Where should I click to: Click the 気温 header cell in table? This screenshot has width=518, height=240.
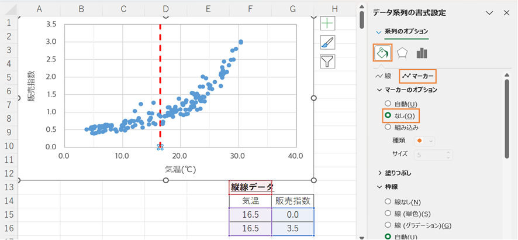250,201
